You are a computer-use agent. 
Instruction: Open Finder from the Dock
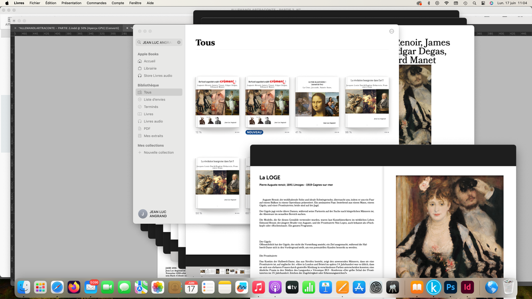tap(23, 287)
